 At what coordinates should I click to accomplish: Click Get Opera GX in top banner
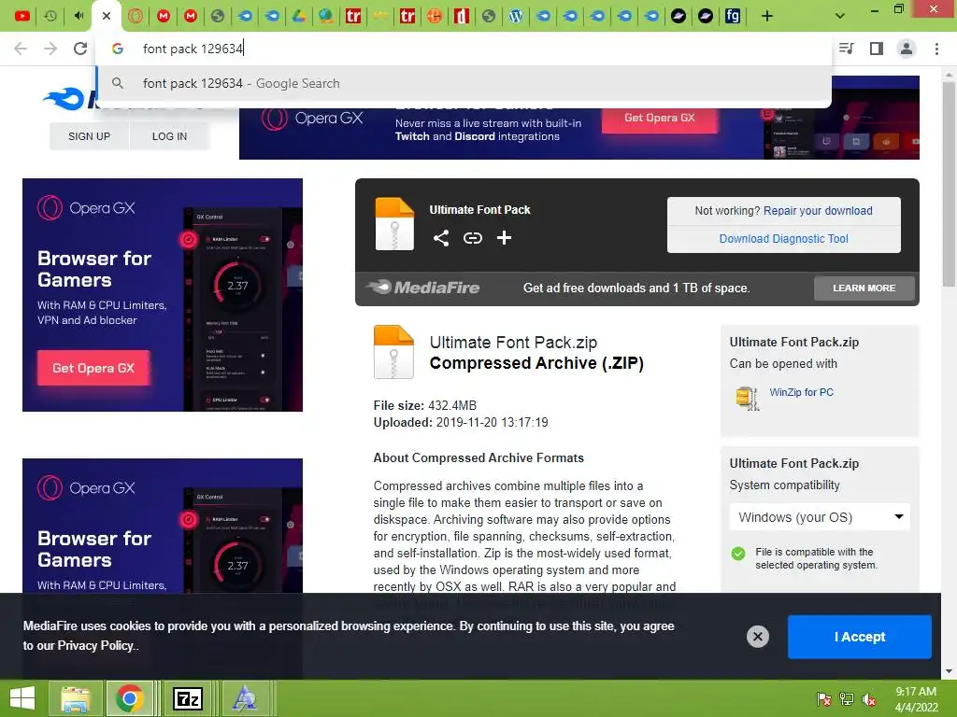click(x=659, y=119)
